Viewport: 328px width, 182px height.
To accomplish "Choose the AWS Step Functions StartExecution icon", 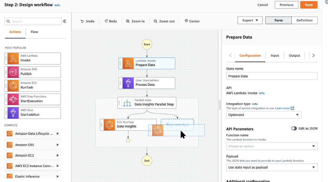I will 13,99.
